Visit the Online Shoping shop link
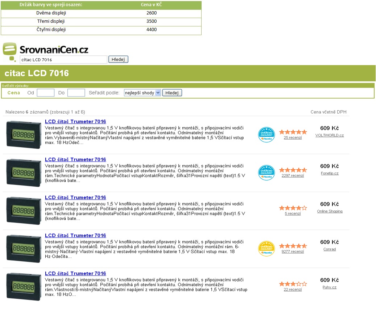Viewport: 376px width, 315px height. pos(330,211)
